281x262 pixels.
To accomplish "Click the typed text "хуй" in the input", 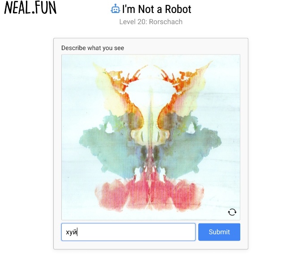I will click(71, 232).
